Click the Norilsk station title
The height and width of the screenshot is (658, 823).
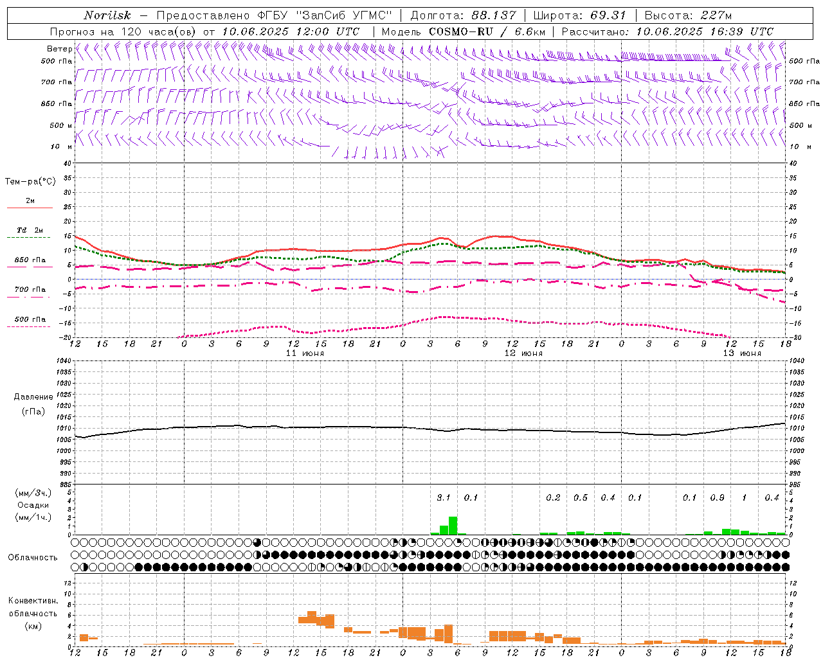(x=107, y=15)
